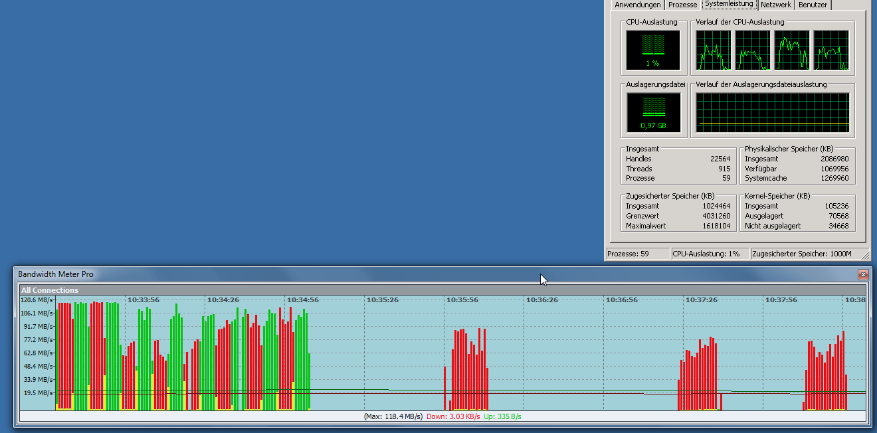Click the Verlauf der Auslagerungsdateiauslastung graph
The width and height of the screenshot is (877, 433).
[772, 112]
